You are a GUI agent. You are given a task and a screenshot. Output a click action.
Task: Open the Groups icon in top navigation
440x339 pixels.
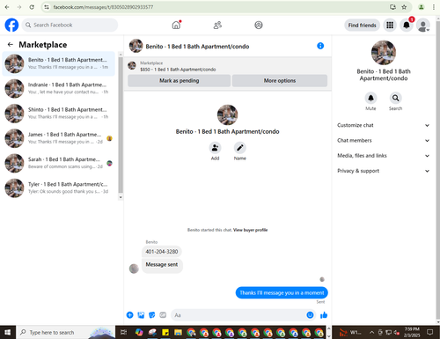point(259,26)
